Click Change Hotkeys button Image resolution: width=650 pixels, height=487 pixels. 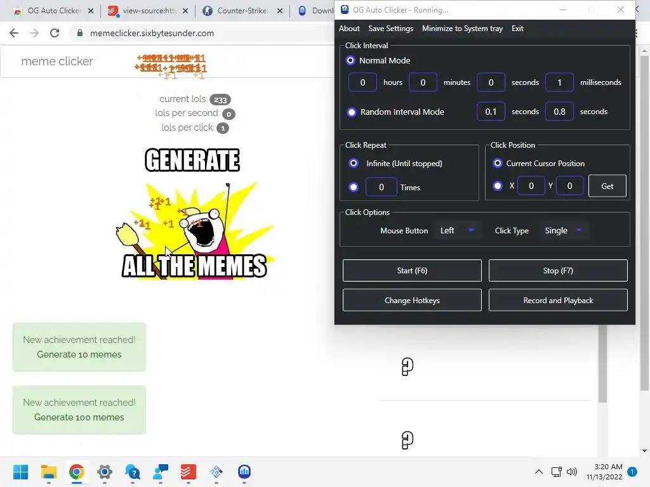(412, 300)
